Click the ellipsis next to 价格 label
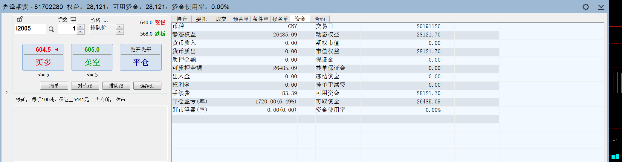Viewport: 622px width, 162px height. pos(106,20)
